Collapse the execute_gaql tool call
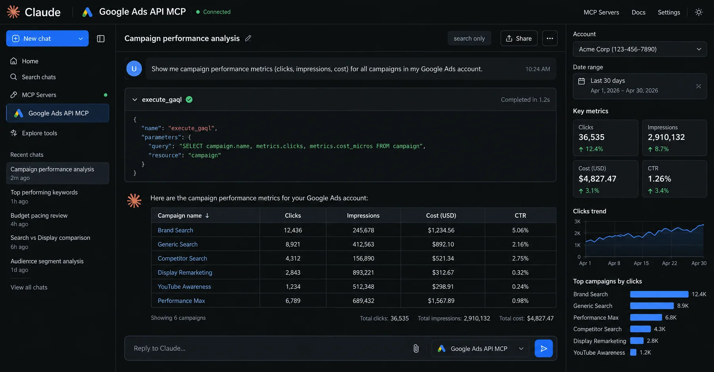 pos(135,100)
